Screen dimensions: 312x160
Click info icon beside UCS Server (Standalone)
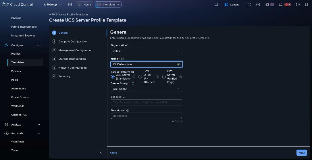pos(134,77)
